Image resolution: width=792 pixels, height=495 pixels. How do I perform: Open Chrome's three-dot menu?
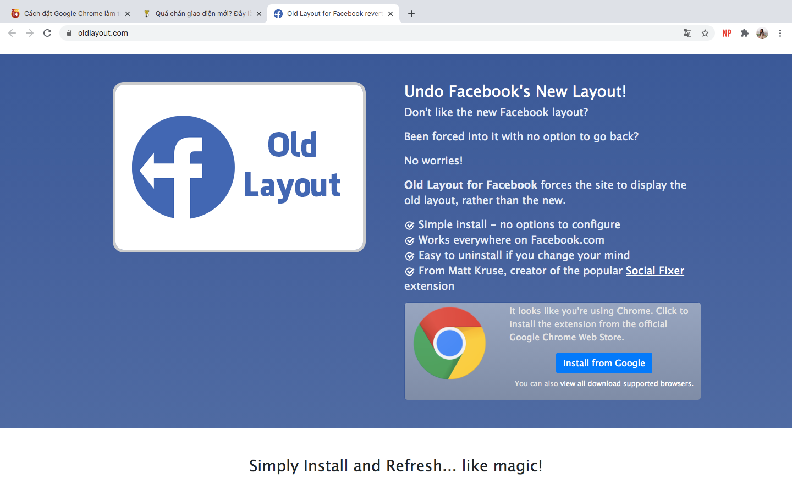(x=780, y=33)
